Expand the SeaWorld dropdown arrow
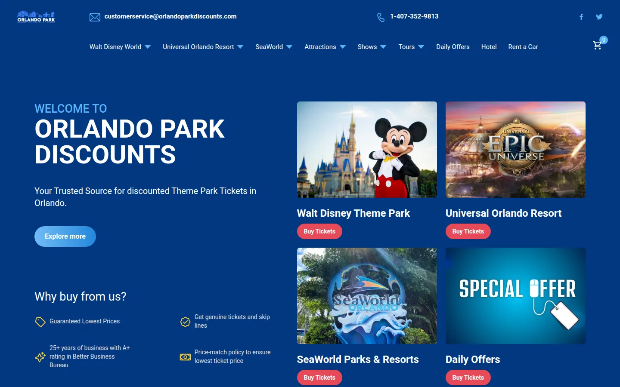This screenshot has height=387, width=620. 289,47
